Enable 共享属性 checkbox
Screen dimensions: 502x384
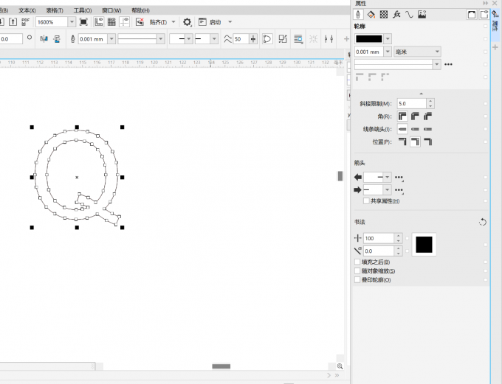(x=366, y=200)
